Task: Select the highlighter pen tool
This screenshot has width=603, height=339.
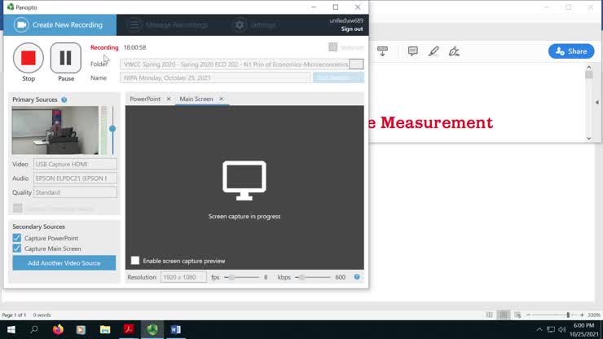Action: point(434,51)
